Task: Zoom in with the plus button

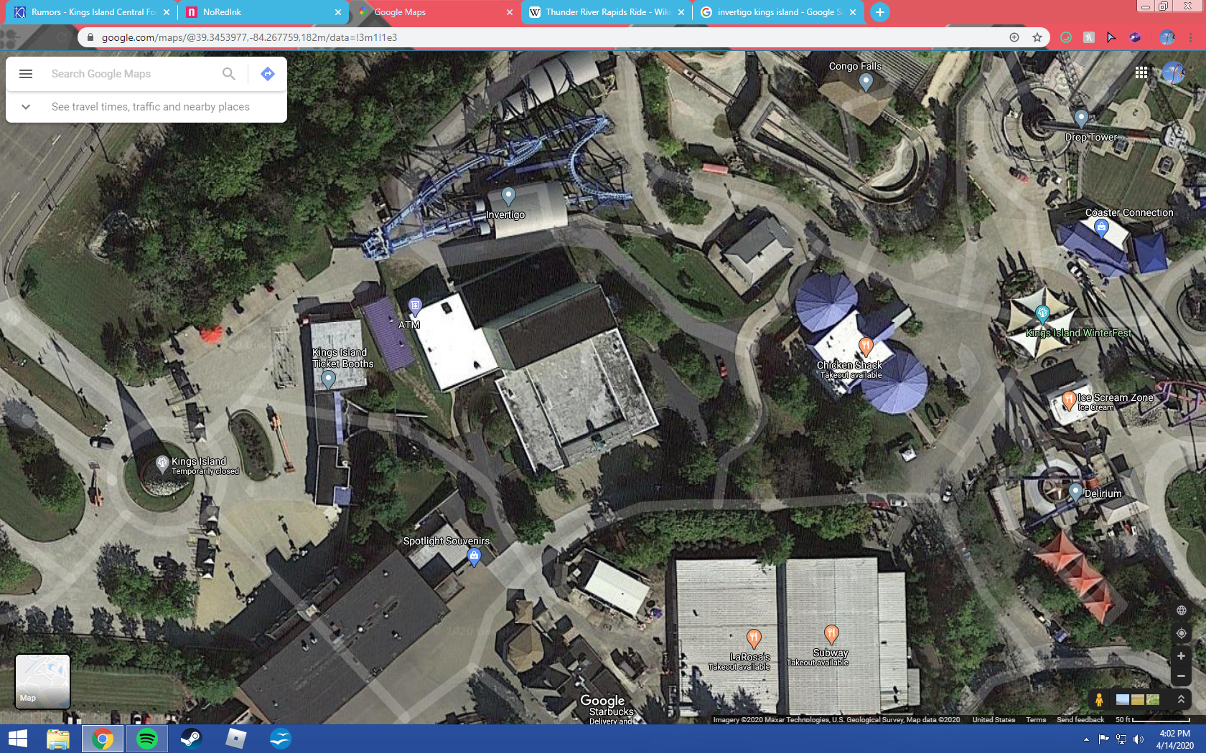Action: coord(1182,656)
